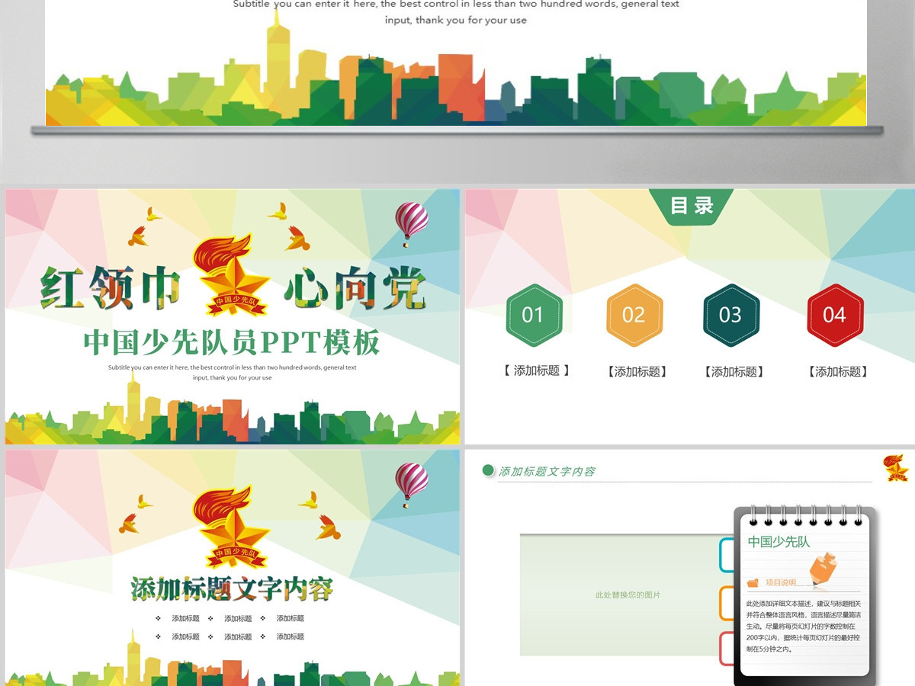This screenshot has height=686, width=915.
Task: Click the teal bracket tab beside notepad
Action: point(727,555)
